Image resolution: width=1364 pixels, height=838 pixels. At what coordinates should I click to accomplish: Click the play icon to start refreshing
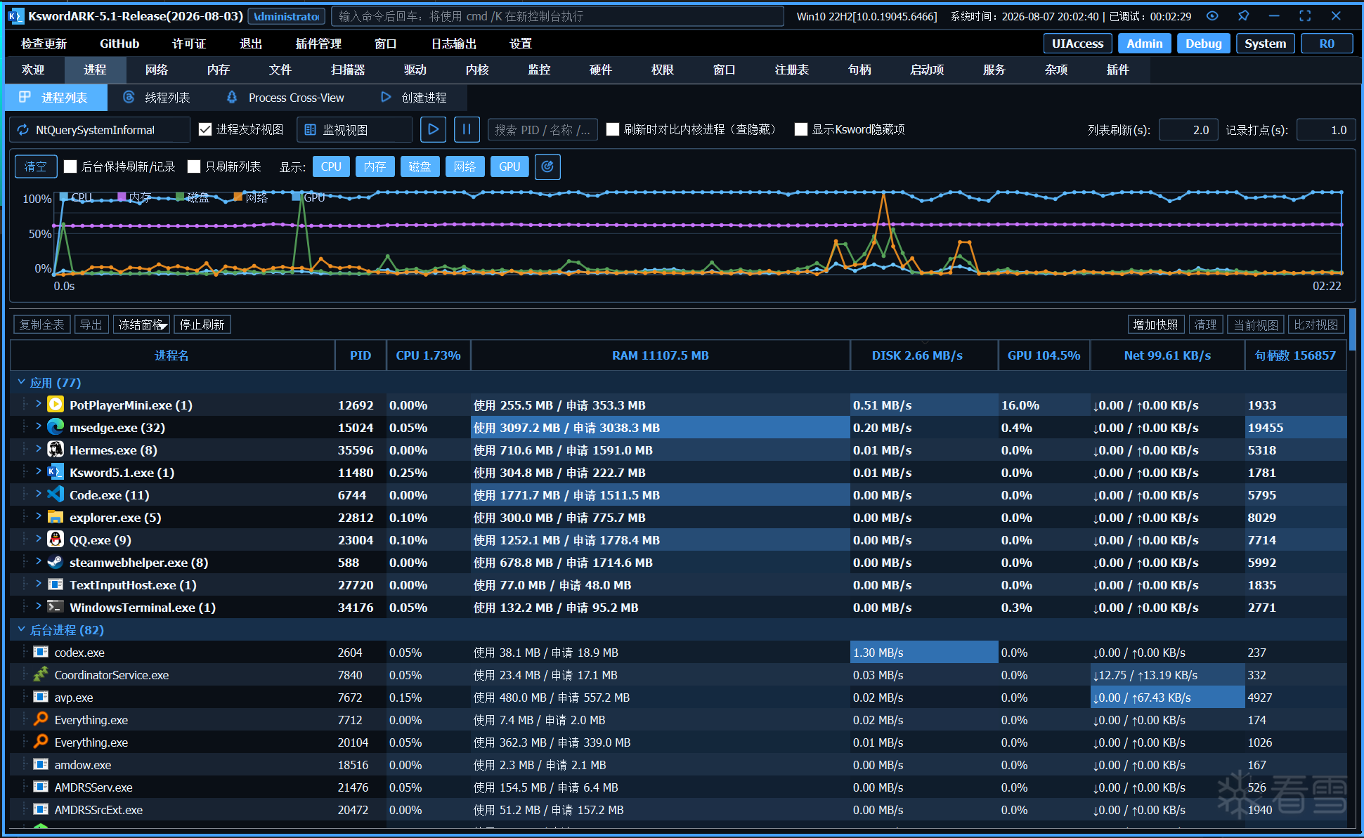pos(434,129)
